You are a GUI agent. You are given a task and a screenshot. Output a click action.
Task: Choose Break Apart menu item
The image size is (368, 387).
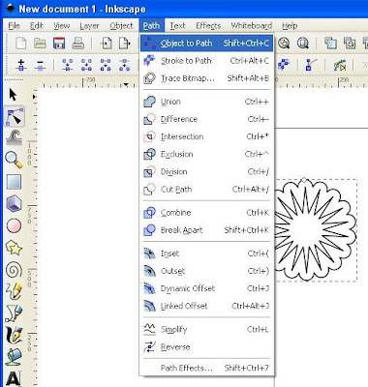pyautogui.click(x=206, y=230)
